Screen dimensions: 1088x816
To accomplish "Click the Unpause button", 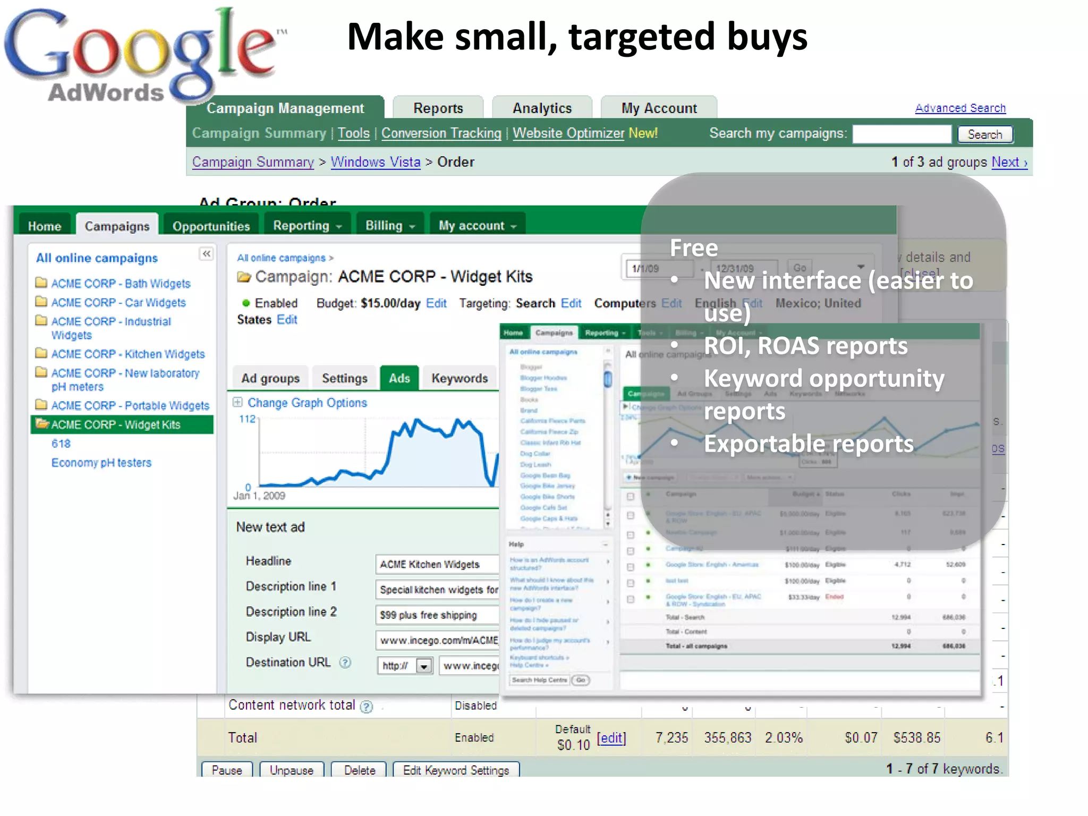I will tap(292, 770).
